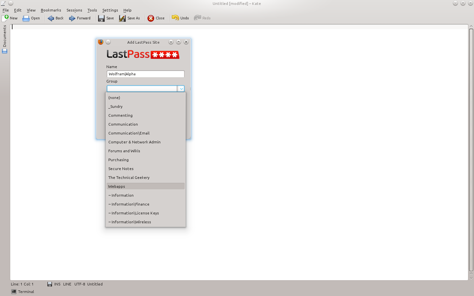
Task: Click the Firefox icon in the dialog titlebar
Action: click(101, 42)
